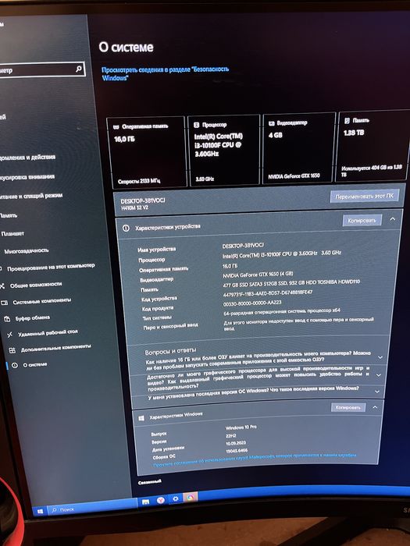Collapse the Характеристики Windows section
The image size is (410, 546).
coord(374,406)
